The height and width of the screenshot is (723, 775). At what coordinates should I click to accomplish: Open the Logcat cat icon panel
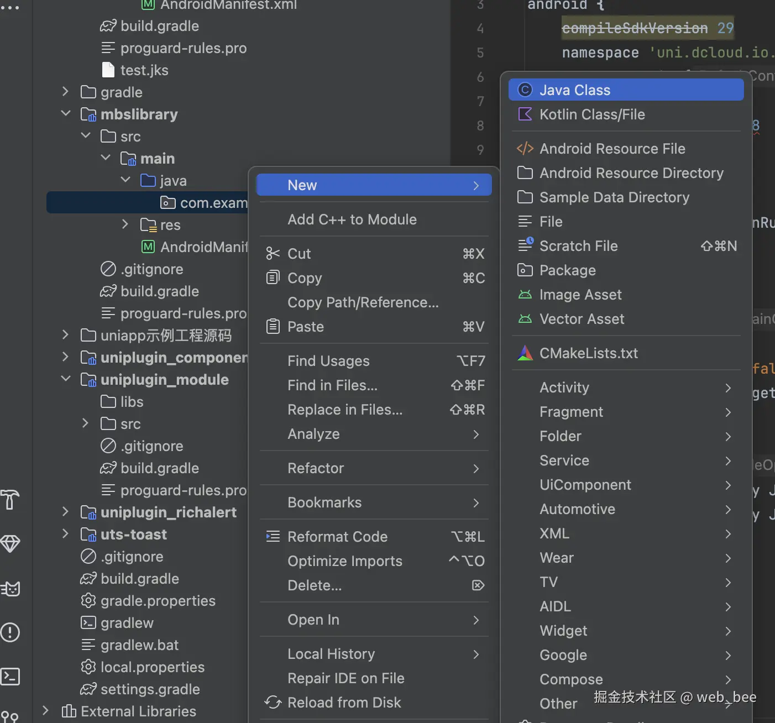click(x=11, y=589)
